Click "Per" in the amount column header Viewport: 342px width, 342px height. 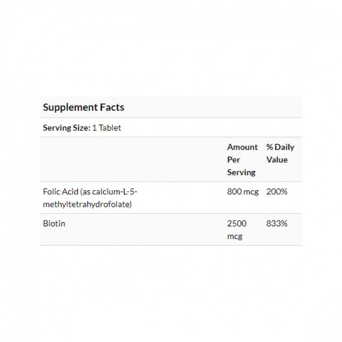233,160
